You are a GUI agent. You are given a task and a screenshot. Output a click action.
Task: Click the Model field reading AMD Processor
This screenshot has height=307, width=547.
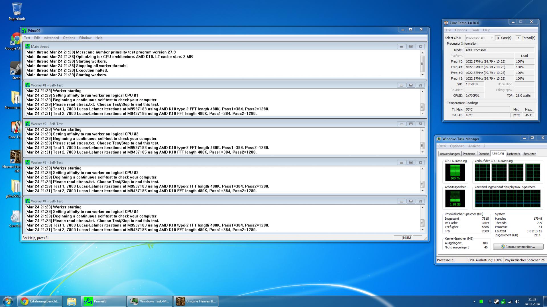coord(499,50)
